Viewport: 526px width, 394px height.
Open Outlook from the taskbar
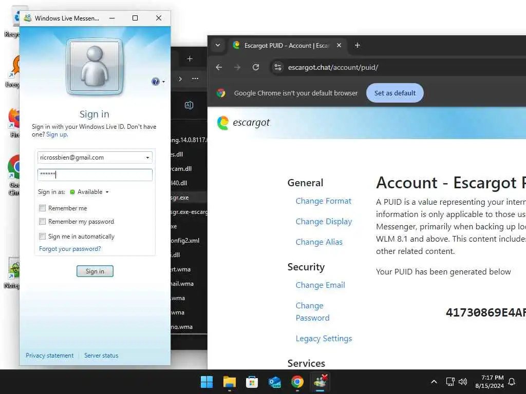(274, 382)
